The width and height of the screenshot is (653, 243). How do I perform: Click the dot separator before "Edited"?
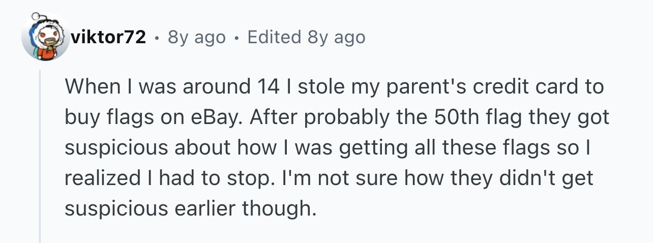[236, 38]
